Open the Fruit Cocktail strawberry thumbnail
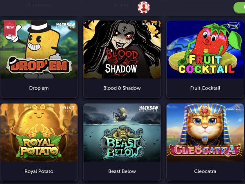245x184 pixels. [205, 49]
